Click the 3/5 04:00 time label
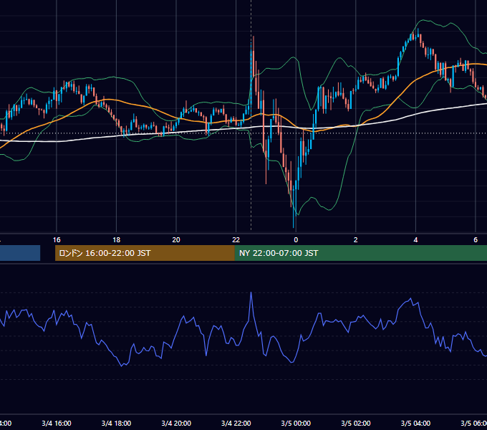This screenshot has height=430, width=487. (415, 423)
